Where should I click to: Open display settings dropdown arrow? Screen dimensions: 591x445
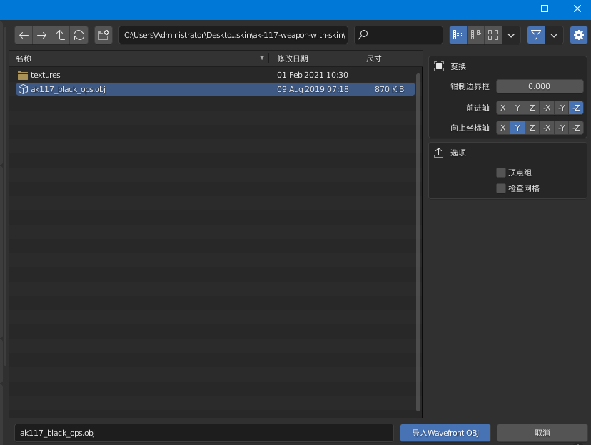pyautogui.click(x=512, y=35)
